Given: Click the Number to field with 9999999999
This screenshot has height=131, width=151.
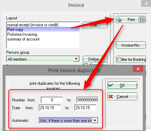Looking at the screenshot, I should (x=88, y=100).
